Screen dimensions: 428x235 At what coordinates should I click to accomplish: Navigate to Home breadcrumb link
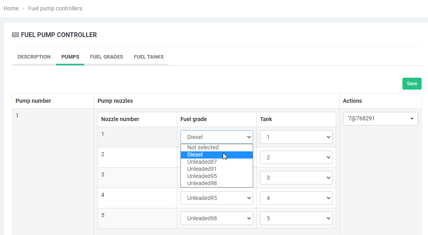11,8
